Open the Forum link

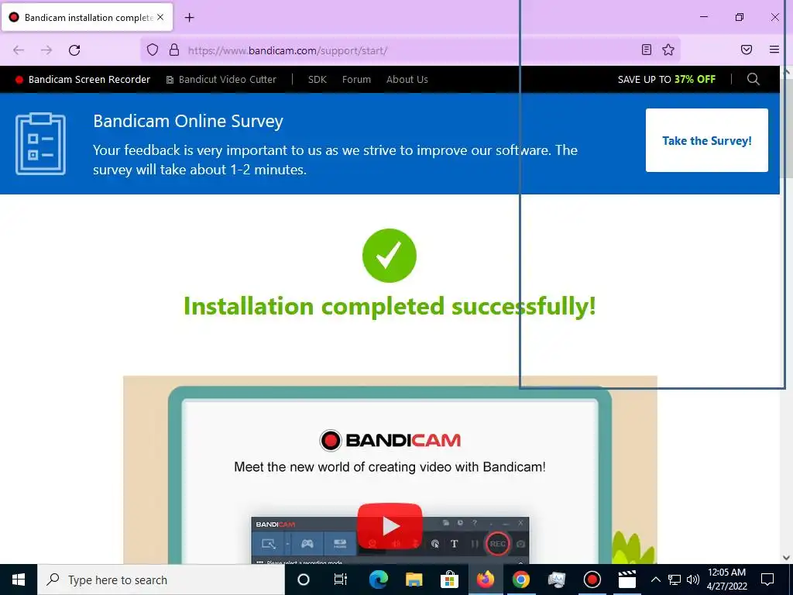pyautogui.click(x=356, y=80)
